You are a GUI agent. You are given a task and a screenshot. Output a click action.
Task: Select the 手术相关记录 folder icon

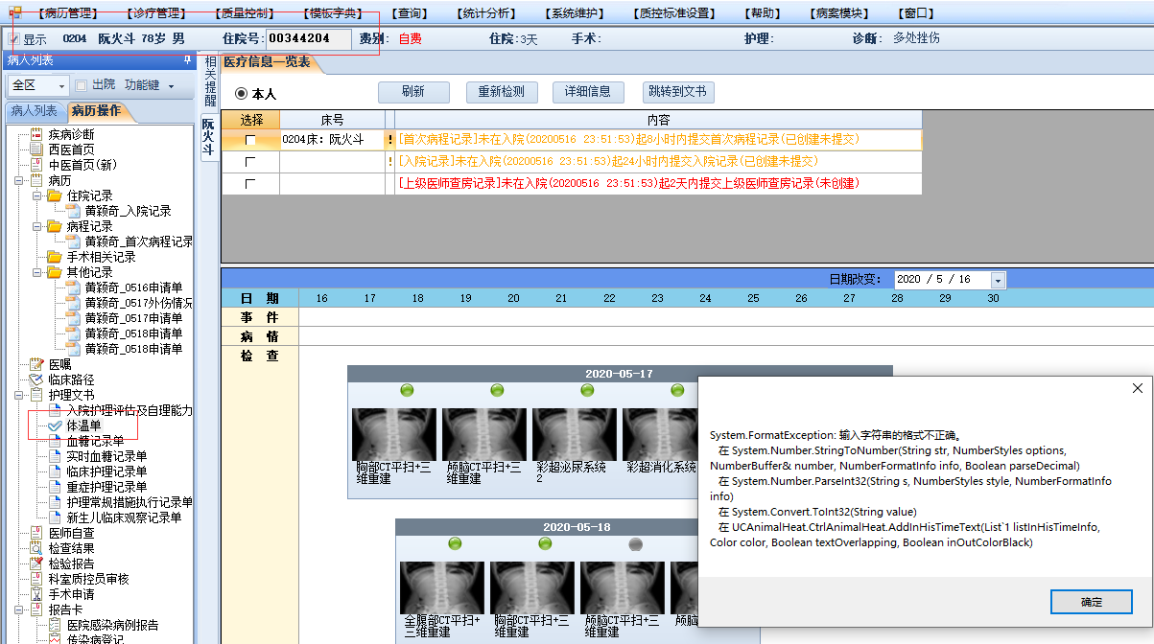click(x=55, y=257)
